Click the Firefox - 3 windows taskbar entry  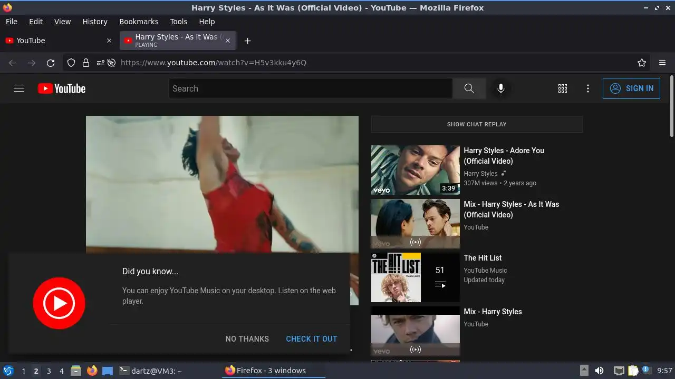tap(274, 371)
